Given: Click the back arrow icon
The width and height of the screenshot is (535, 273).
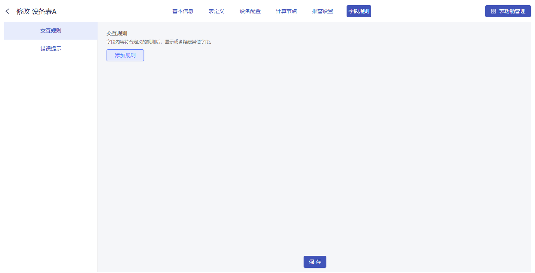Looking at the screenshot, I should click(x=7, y=11).
